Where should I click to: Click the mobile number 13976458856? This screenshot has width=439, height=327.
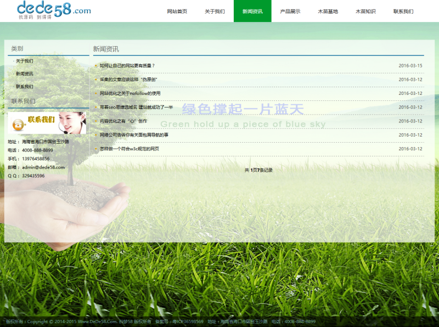point(36,159)
